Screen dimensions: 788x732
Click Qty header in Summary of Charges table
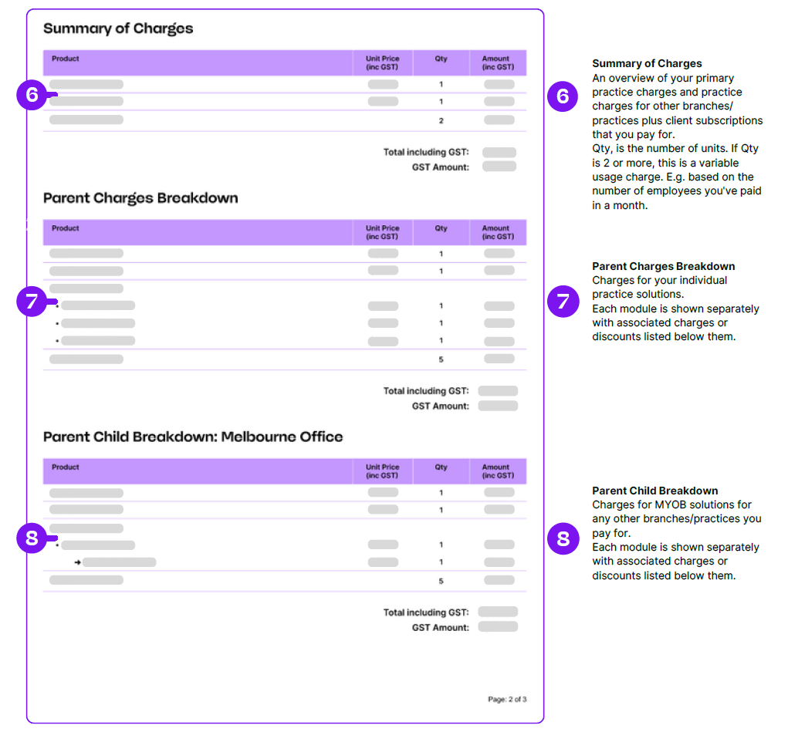click(441, 59)
